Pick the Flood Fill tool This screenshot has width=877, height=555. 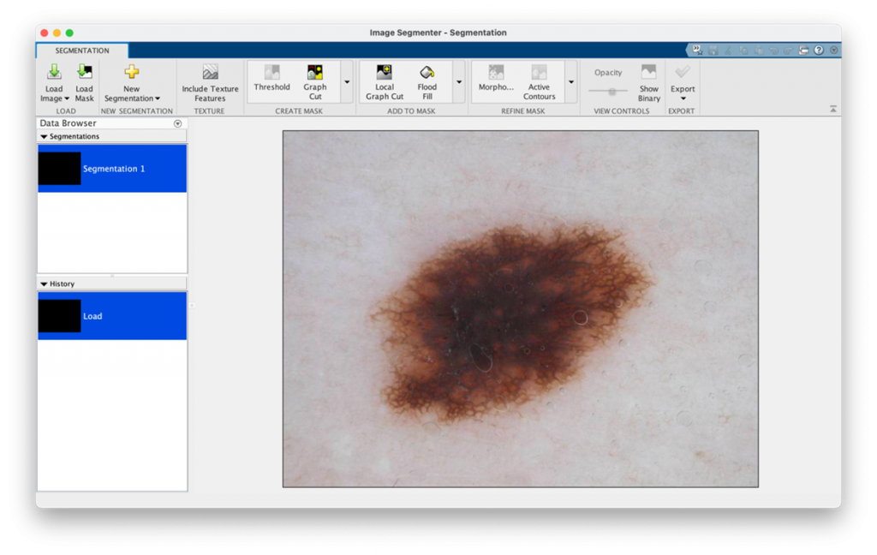(x=427, y=73)
